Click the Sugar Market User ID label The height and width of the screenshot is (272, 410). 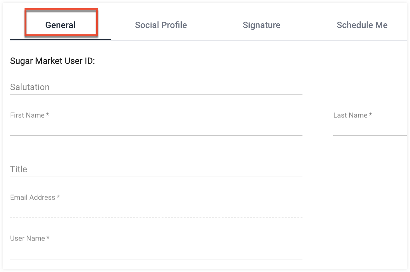pos(53,61)
